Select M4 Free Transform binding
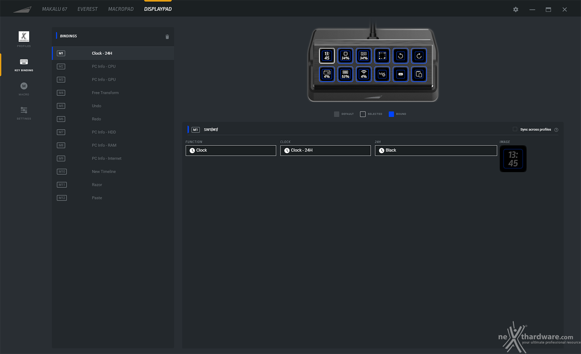581x354 pixels. tap(113, 93)
